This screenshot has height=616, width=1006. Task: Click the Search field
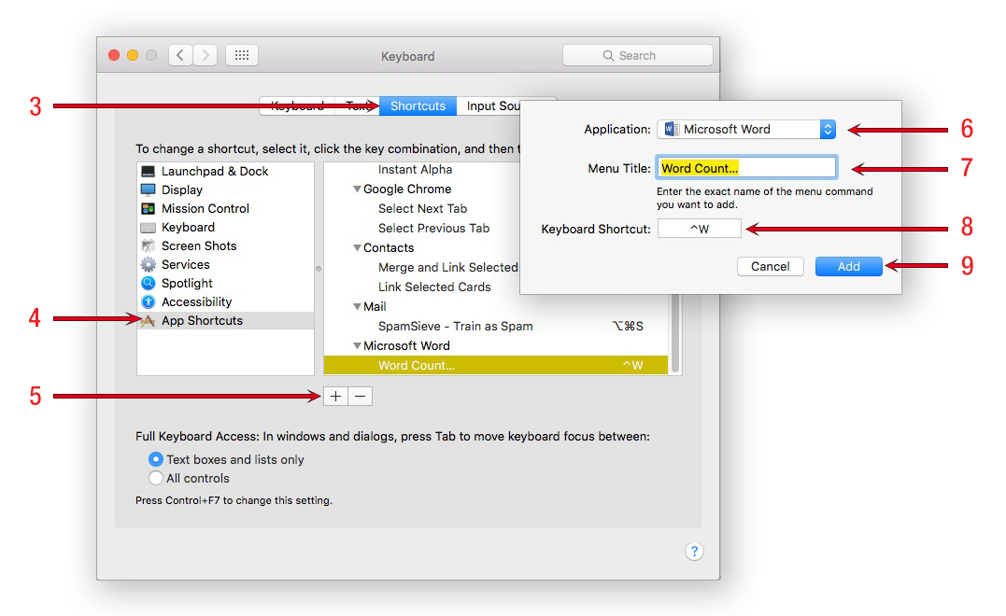pyautogui.click(x=638, y=55)
